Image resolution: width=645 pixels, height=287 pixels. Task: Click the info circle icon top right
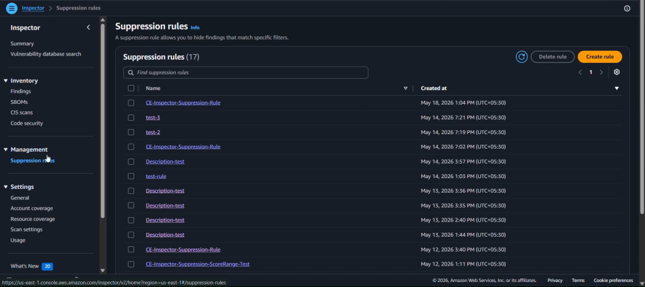tap(627, 8)
